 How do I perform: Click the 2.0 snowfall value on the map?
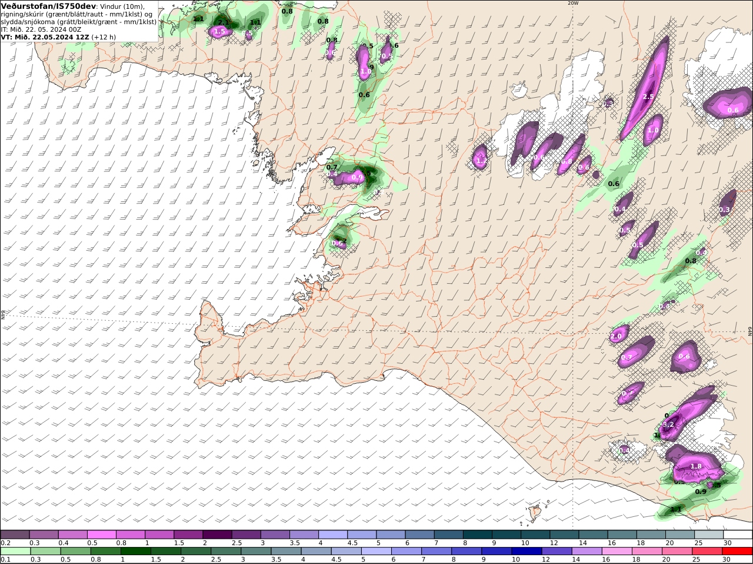pyautogui.click(x=616, y=337)
